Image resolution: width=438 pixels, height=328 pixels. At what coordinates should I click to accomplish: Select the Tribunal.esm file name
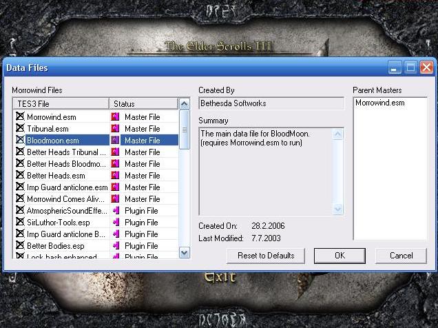pos(48,129)
